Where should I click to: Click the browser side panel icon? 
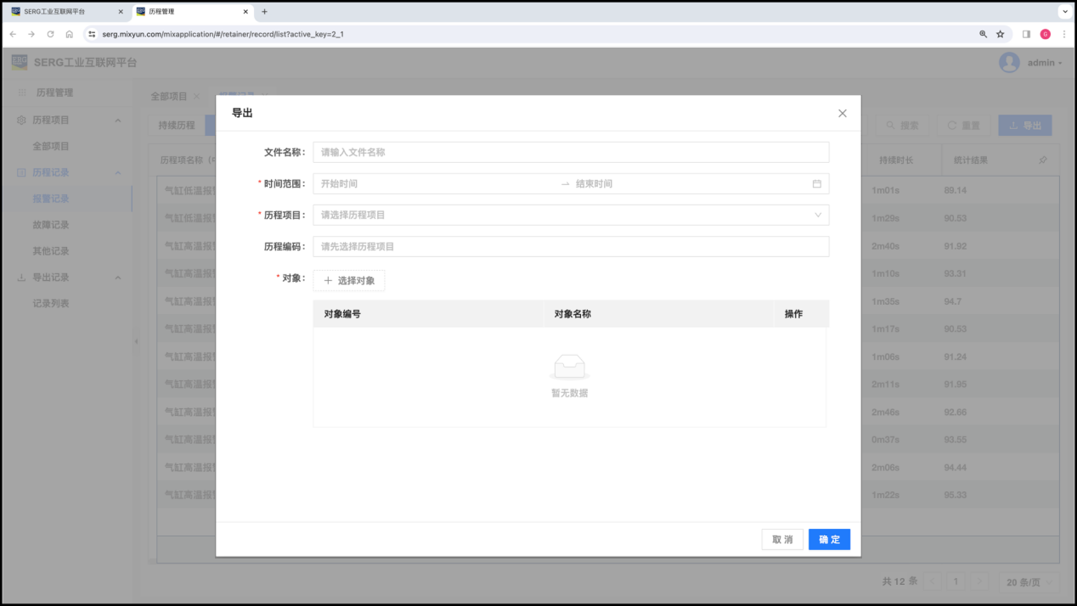[x=1026, y=34]
